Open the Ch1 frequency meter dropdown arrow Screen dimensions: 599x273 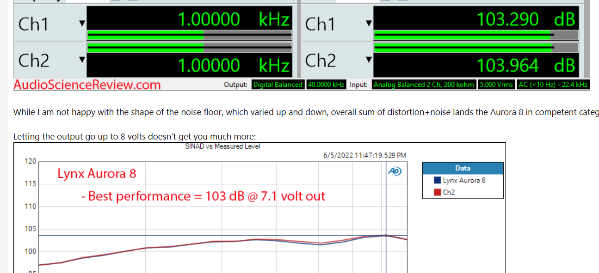82,23
